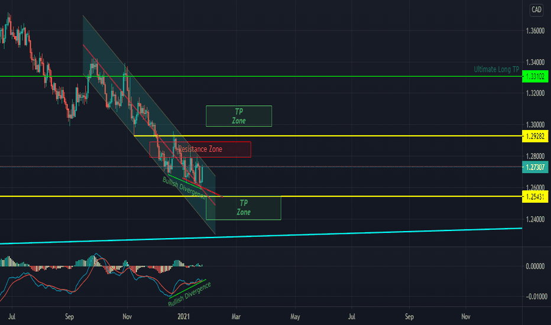
Task: Select the cyan ascending trendline
Action: 261,236
